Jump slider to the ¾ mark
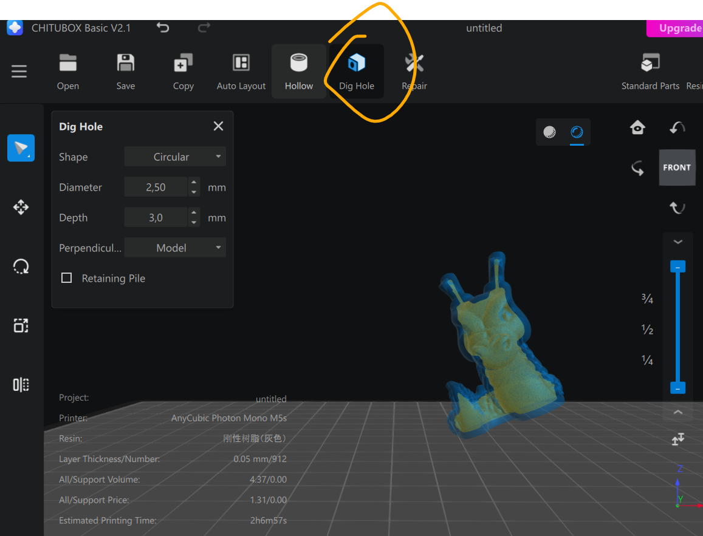The image size is (703, 536). 647,299
